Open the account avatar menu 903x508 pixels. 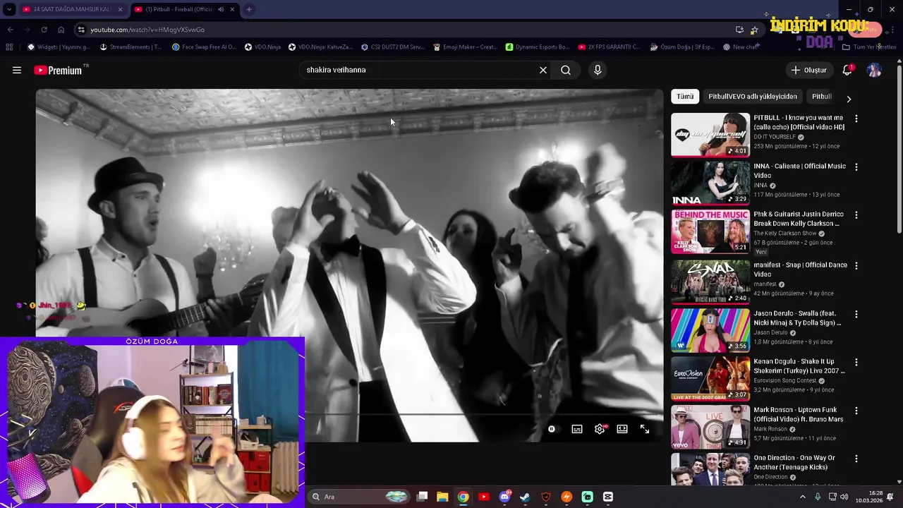click(x=874, y=70)
